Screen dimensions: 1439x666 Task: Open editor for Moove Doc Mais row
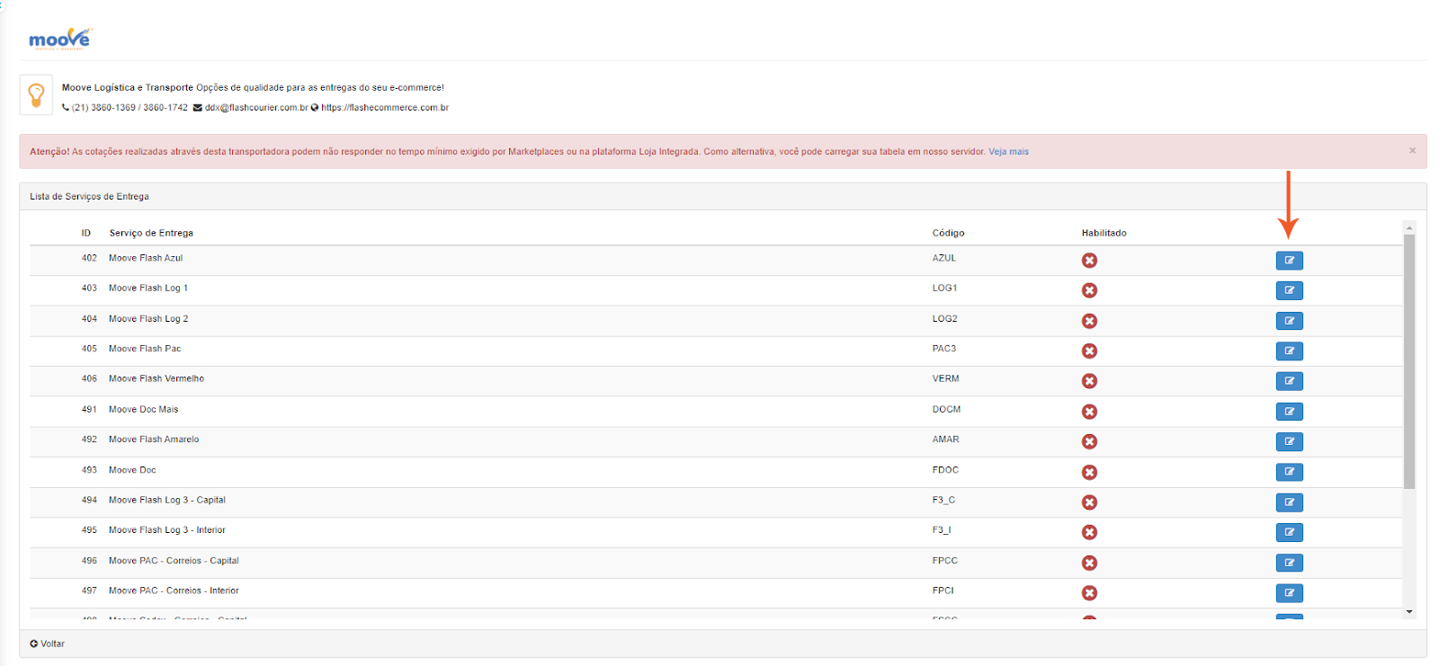pyautogui.click(x=1289, y=412)
